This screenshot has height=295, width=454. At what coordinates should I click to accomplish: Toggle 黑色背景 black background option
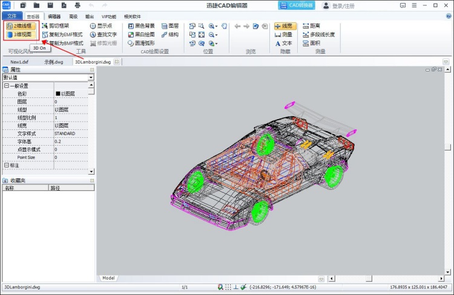pos(141,26)
